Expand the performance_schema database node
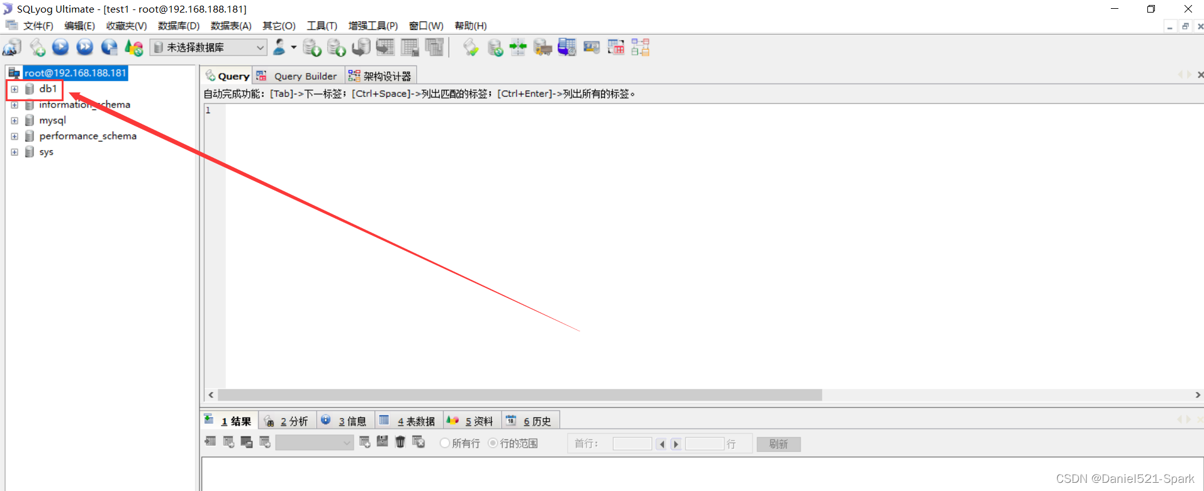 tap(14, 136)
